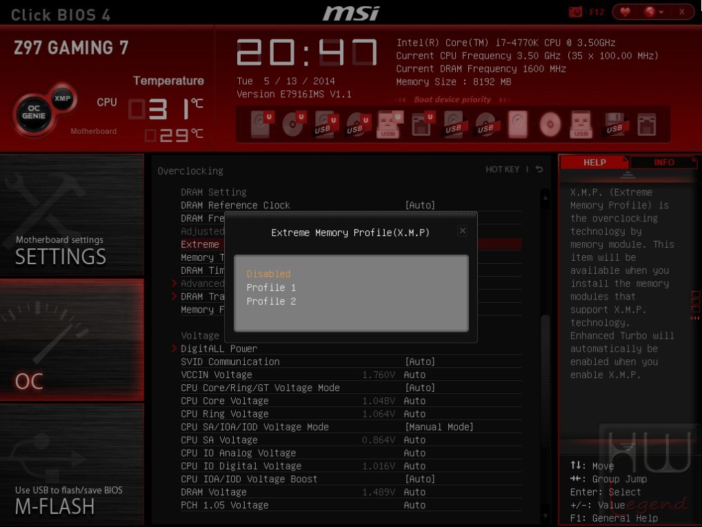Open SVID Communication [Auto] dropdown

pyautogui.click(x=420, y=361)
